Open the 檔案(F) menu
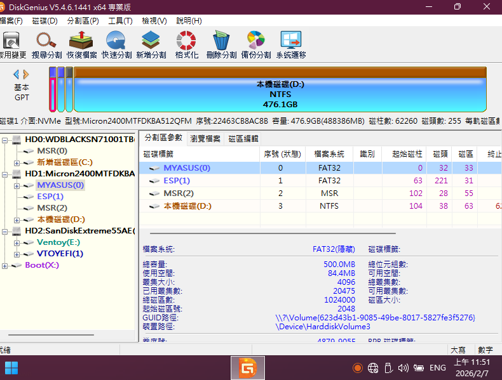502x380 pixels. click(x=11, y=21)
